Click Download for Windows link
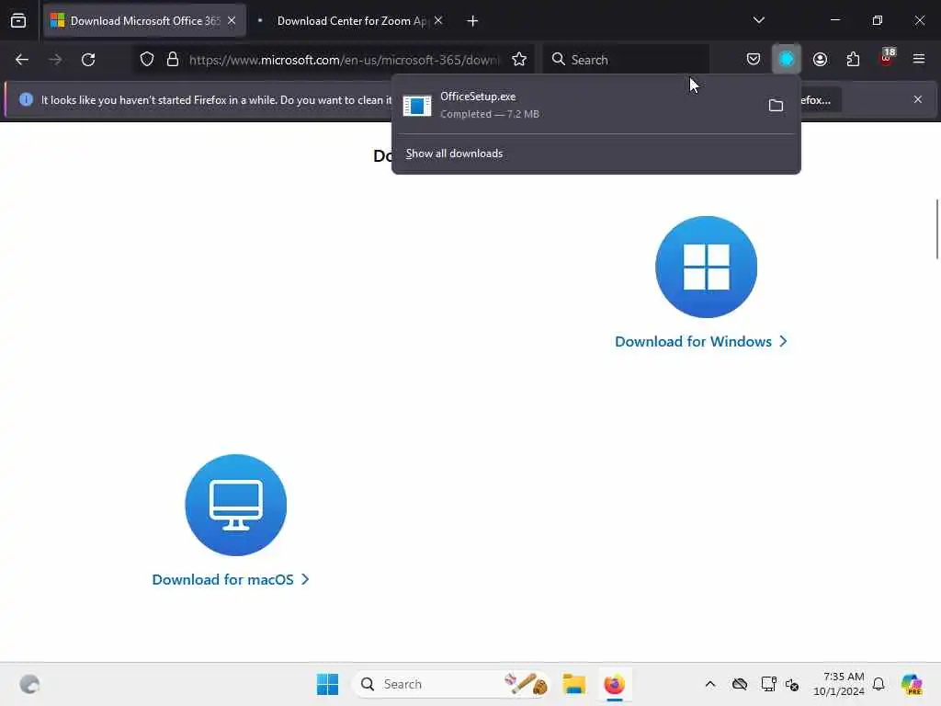The width and height of the screenshot is (941, 706). click(x=700, y=342)
